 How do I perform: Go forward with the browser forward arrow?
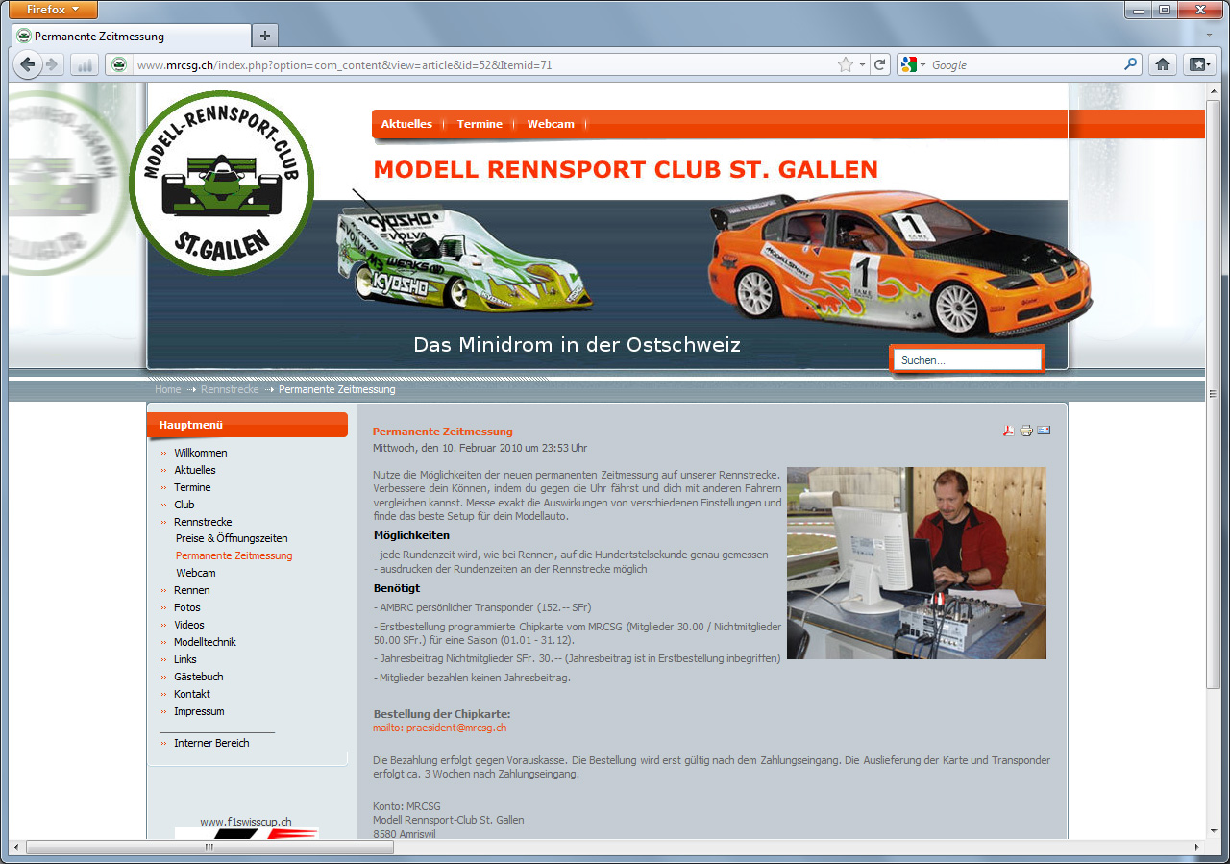click(52, 64)
